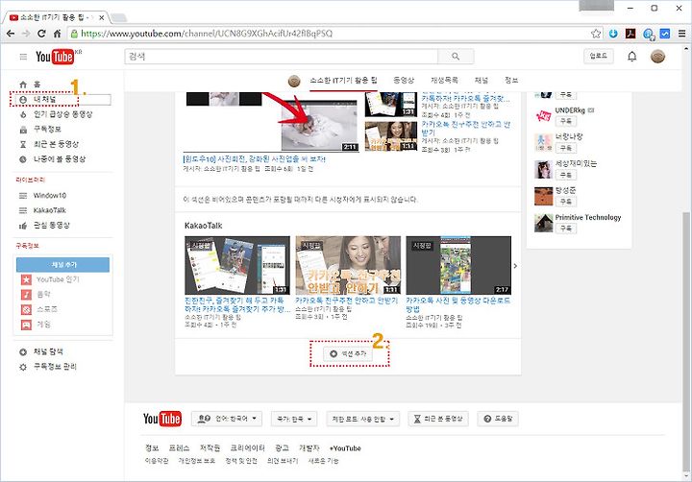This screenshot has width=692, height=482.
Task: Reload the page with refresh icon
Action: click(41, 34)
